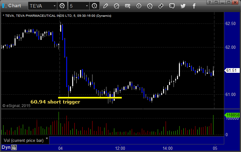Image resolution: width=241 pixels, height=152 pixels.
Task: Click the 12:00 time axis label
Action: point(120,148)
